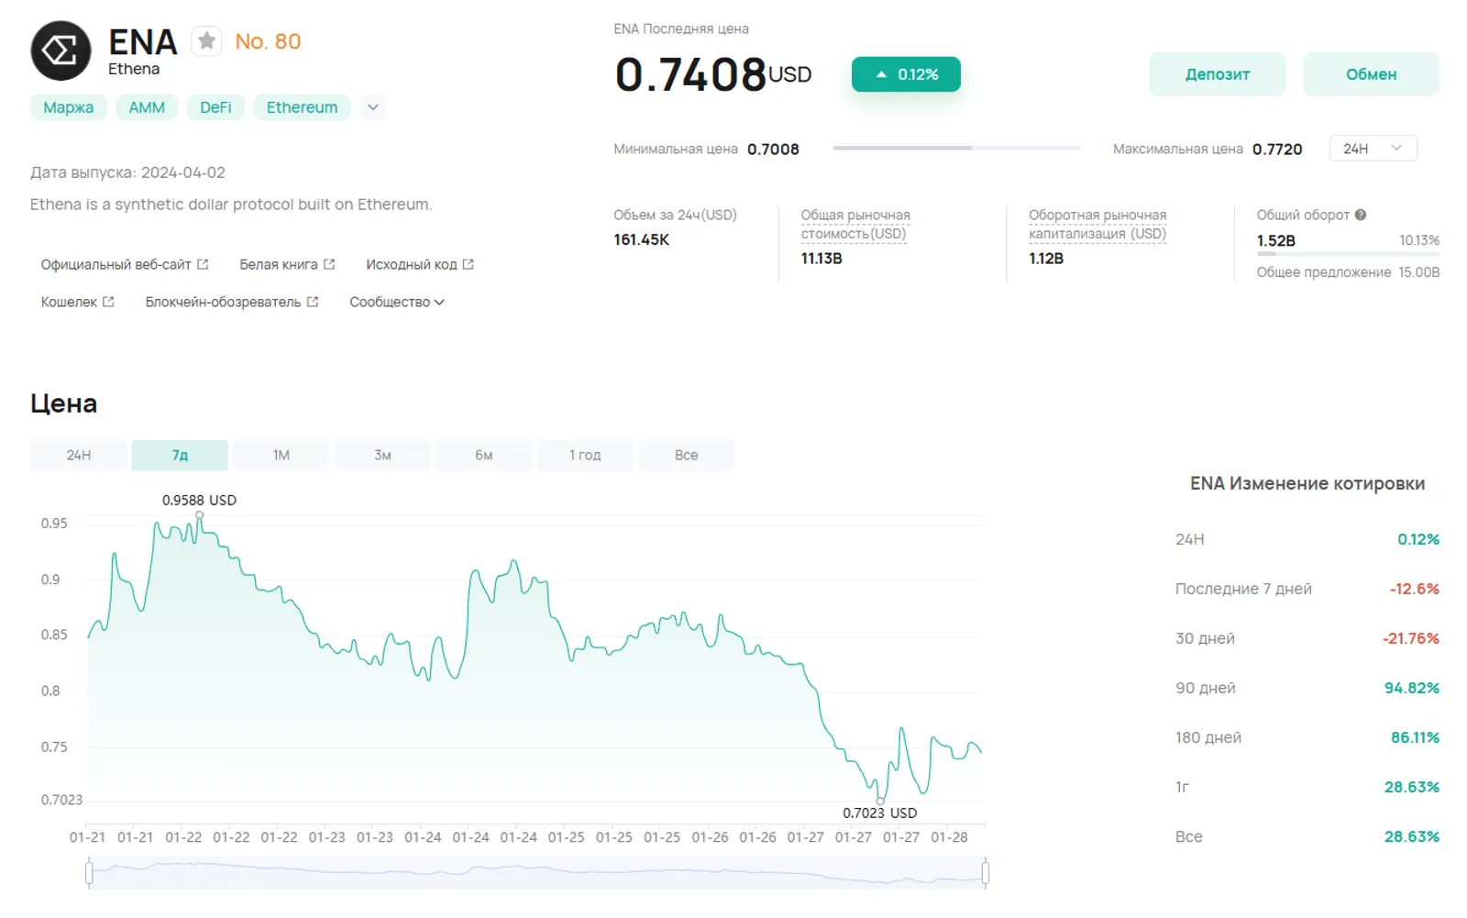Click Оборотная рыночная капитализация (USD) label
The image size is (1467, 918).
point(1097,224)
